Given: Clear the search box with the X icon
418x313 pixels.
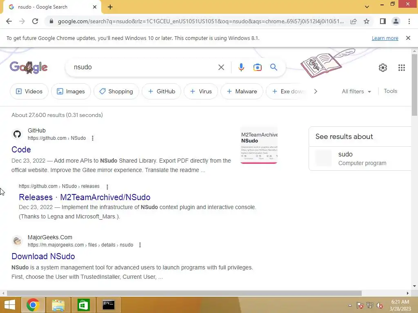Looking at the screenshot, I should [221, 67].
